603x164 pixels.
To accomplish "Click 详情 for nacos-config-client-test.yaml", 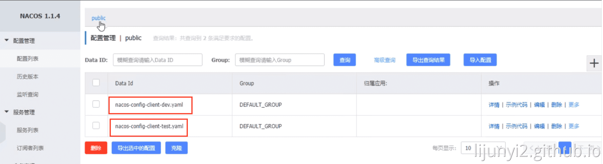I will click(494, 126).
